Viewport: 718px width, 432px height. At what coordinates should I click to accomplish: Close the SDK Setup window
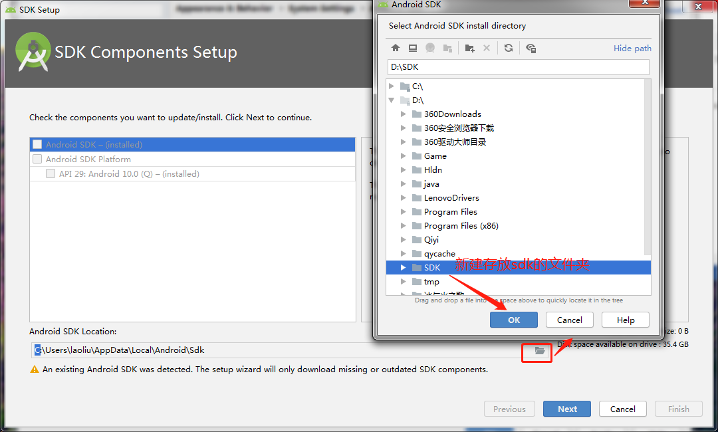(x=698, y=6)
